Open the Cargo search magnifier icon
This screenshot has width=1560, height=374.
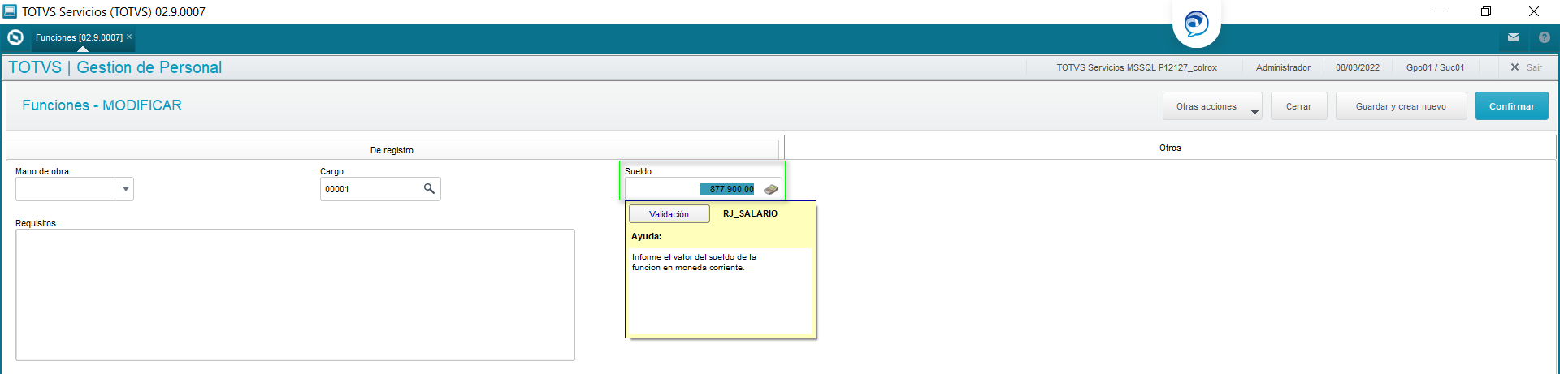429,189
